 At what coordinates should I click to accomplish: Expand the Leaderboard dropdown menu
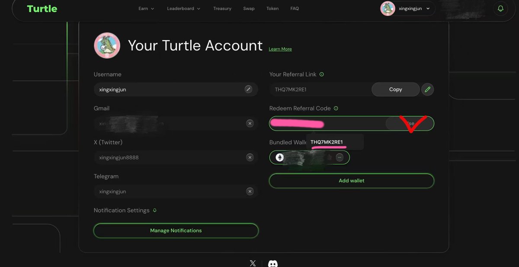[x=183, y=9]
